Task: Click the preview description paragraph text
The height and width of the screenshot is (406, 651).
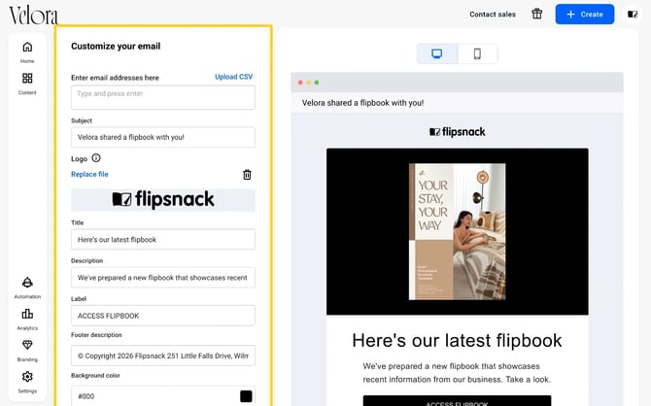Action: click(x=457, y=373)
